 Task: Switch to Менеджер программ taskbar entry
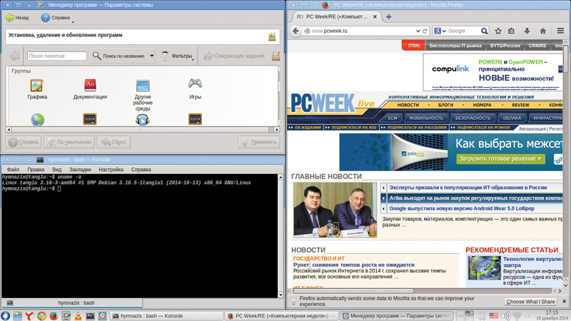pos(395,316)
